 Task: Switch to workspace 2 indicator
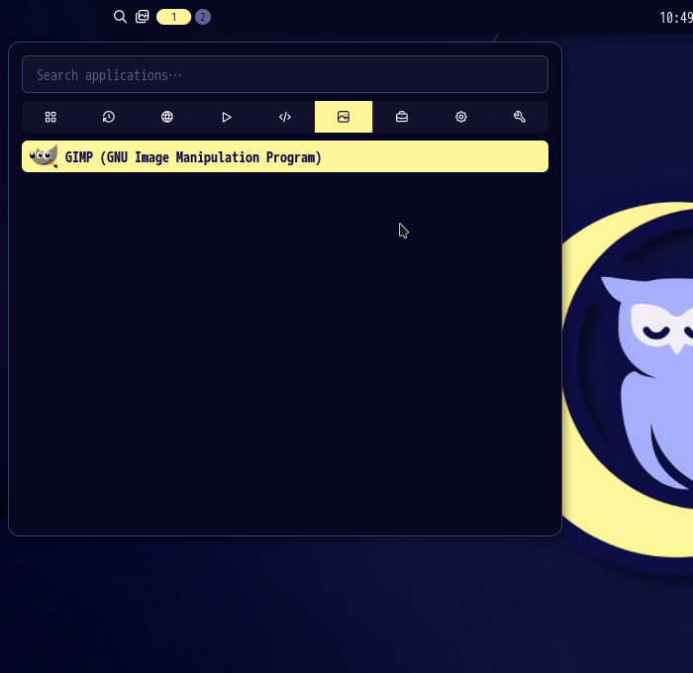click(203, 17)
